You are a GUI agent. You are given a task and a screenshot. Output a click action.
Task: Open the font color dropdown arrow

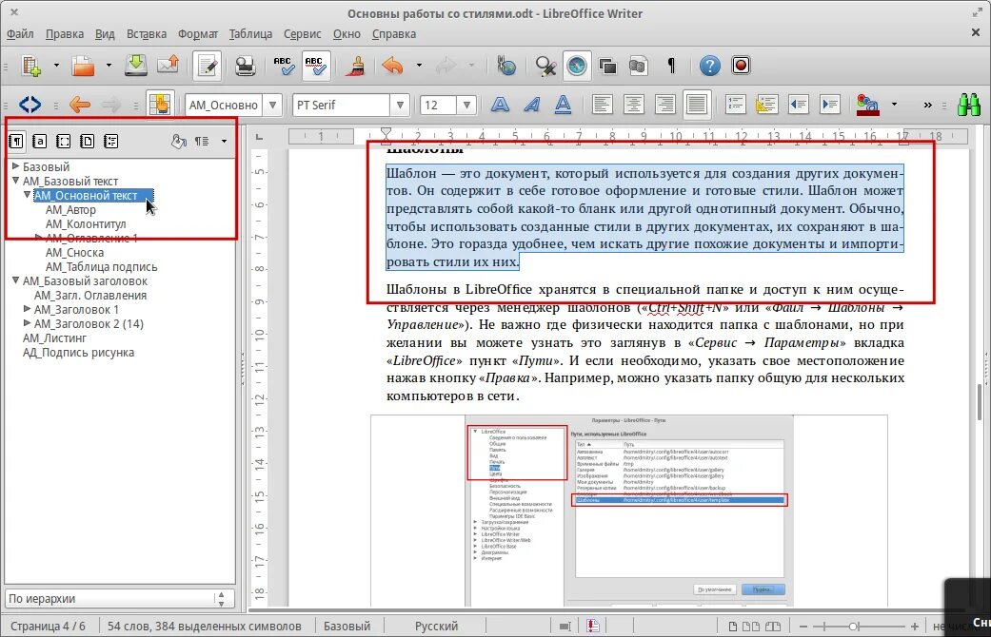point(894,105)
